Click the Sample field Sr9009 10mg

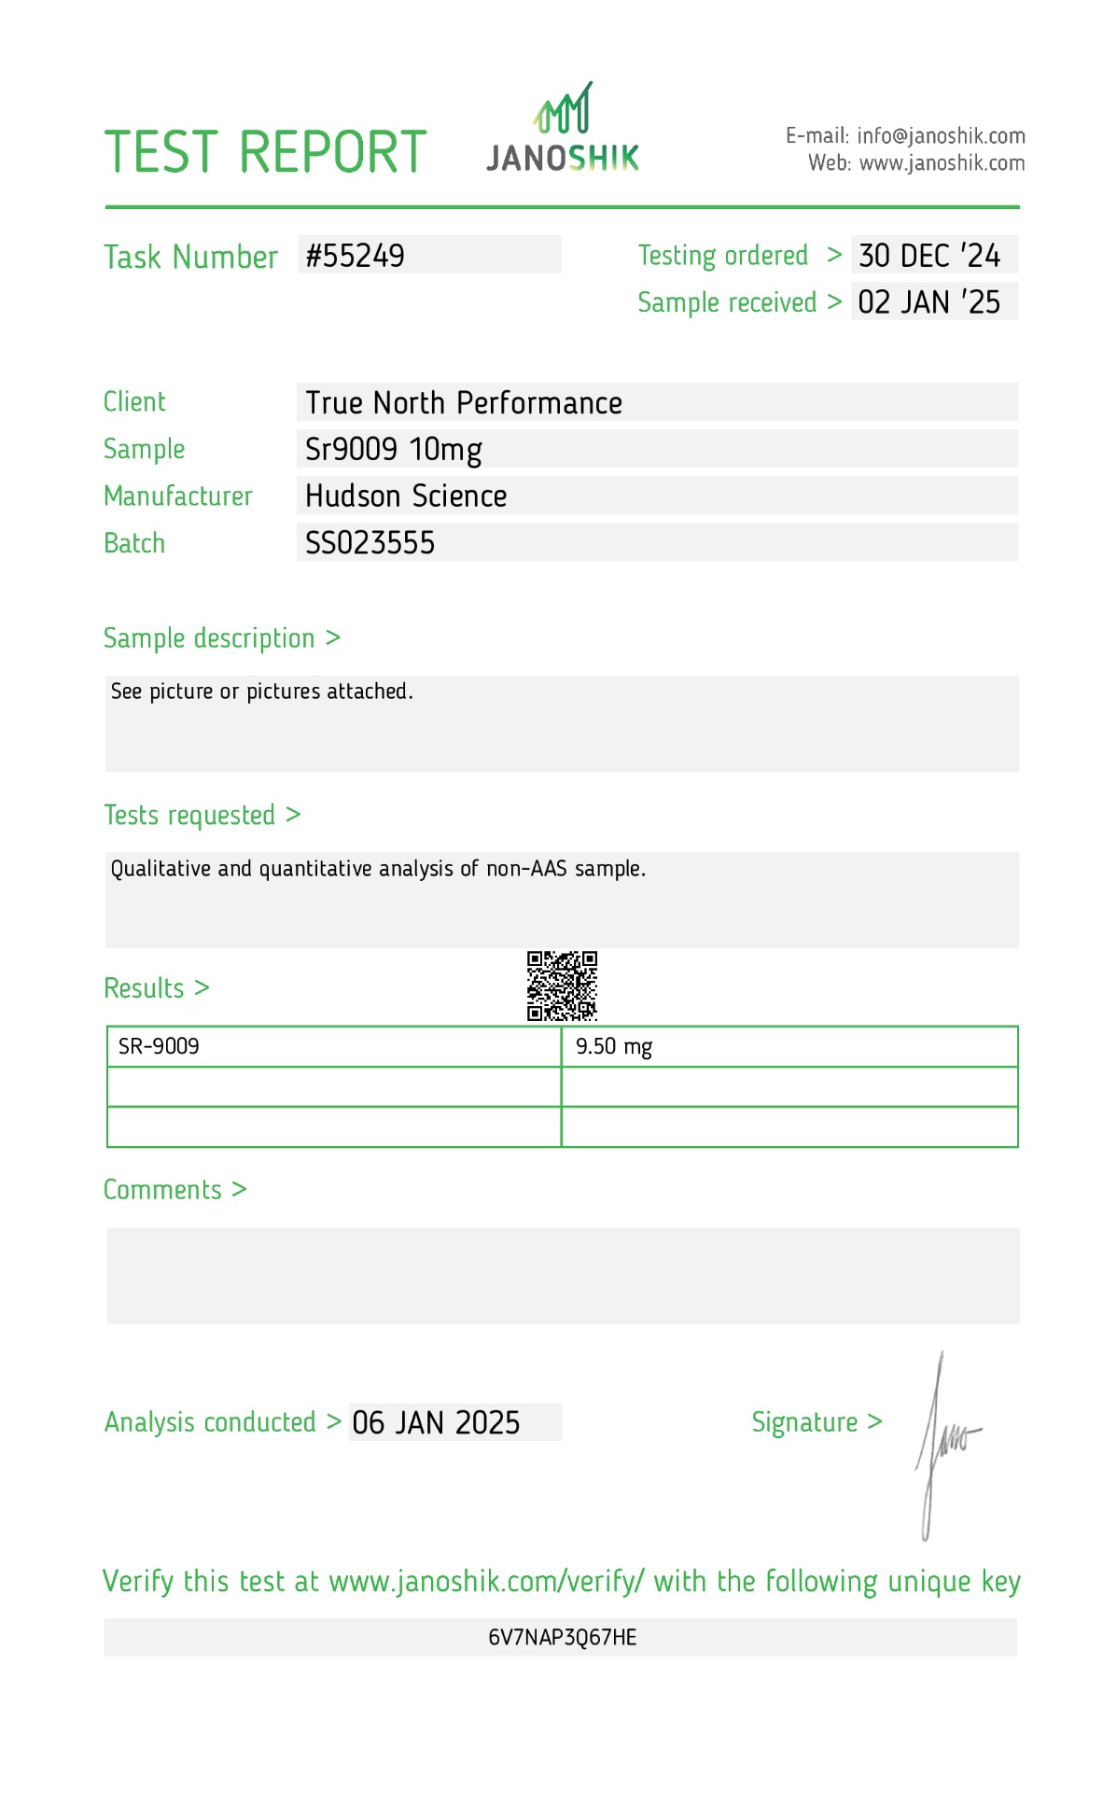click(x=657, y=449)
